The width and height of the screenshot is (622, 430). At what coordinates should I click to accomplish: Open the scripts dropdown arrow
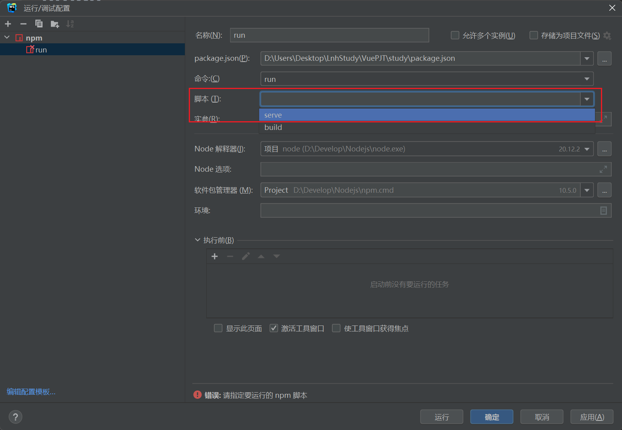tap(587, 99)
